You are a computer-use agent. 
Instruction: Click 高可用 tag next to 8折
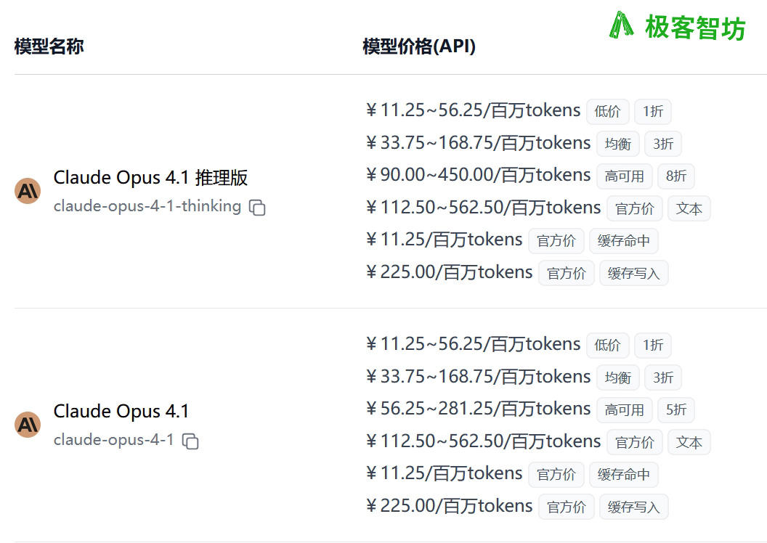(x=624, y=176)
